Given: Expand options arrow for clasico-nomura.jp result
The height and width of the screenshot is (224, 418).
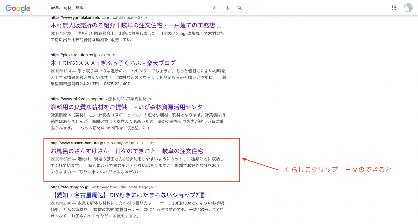Looking at the screenshot, I should (x=152, y=143).
